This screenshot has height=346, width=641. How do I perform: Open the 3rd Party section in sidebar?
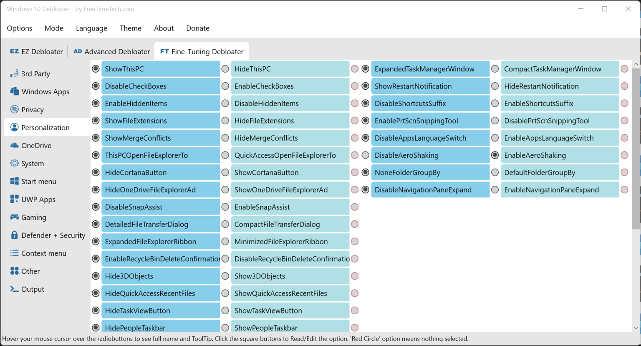pos(15,73)
